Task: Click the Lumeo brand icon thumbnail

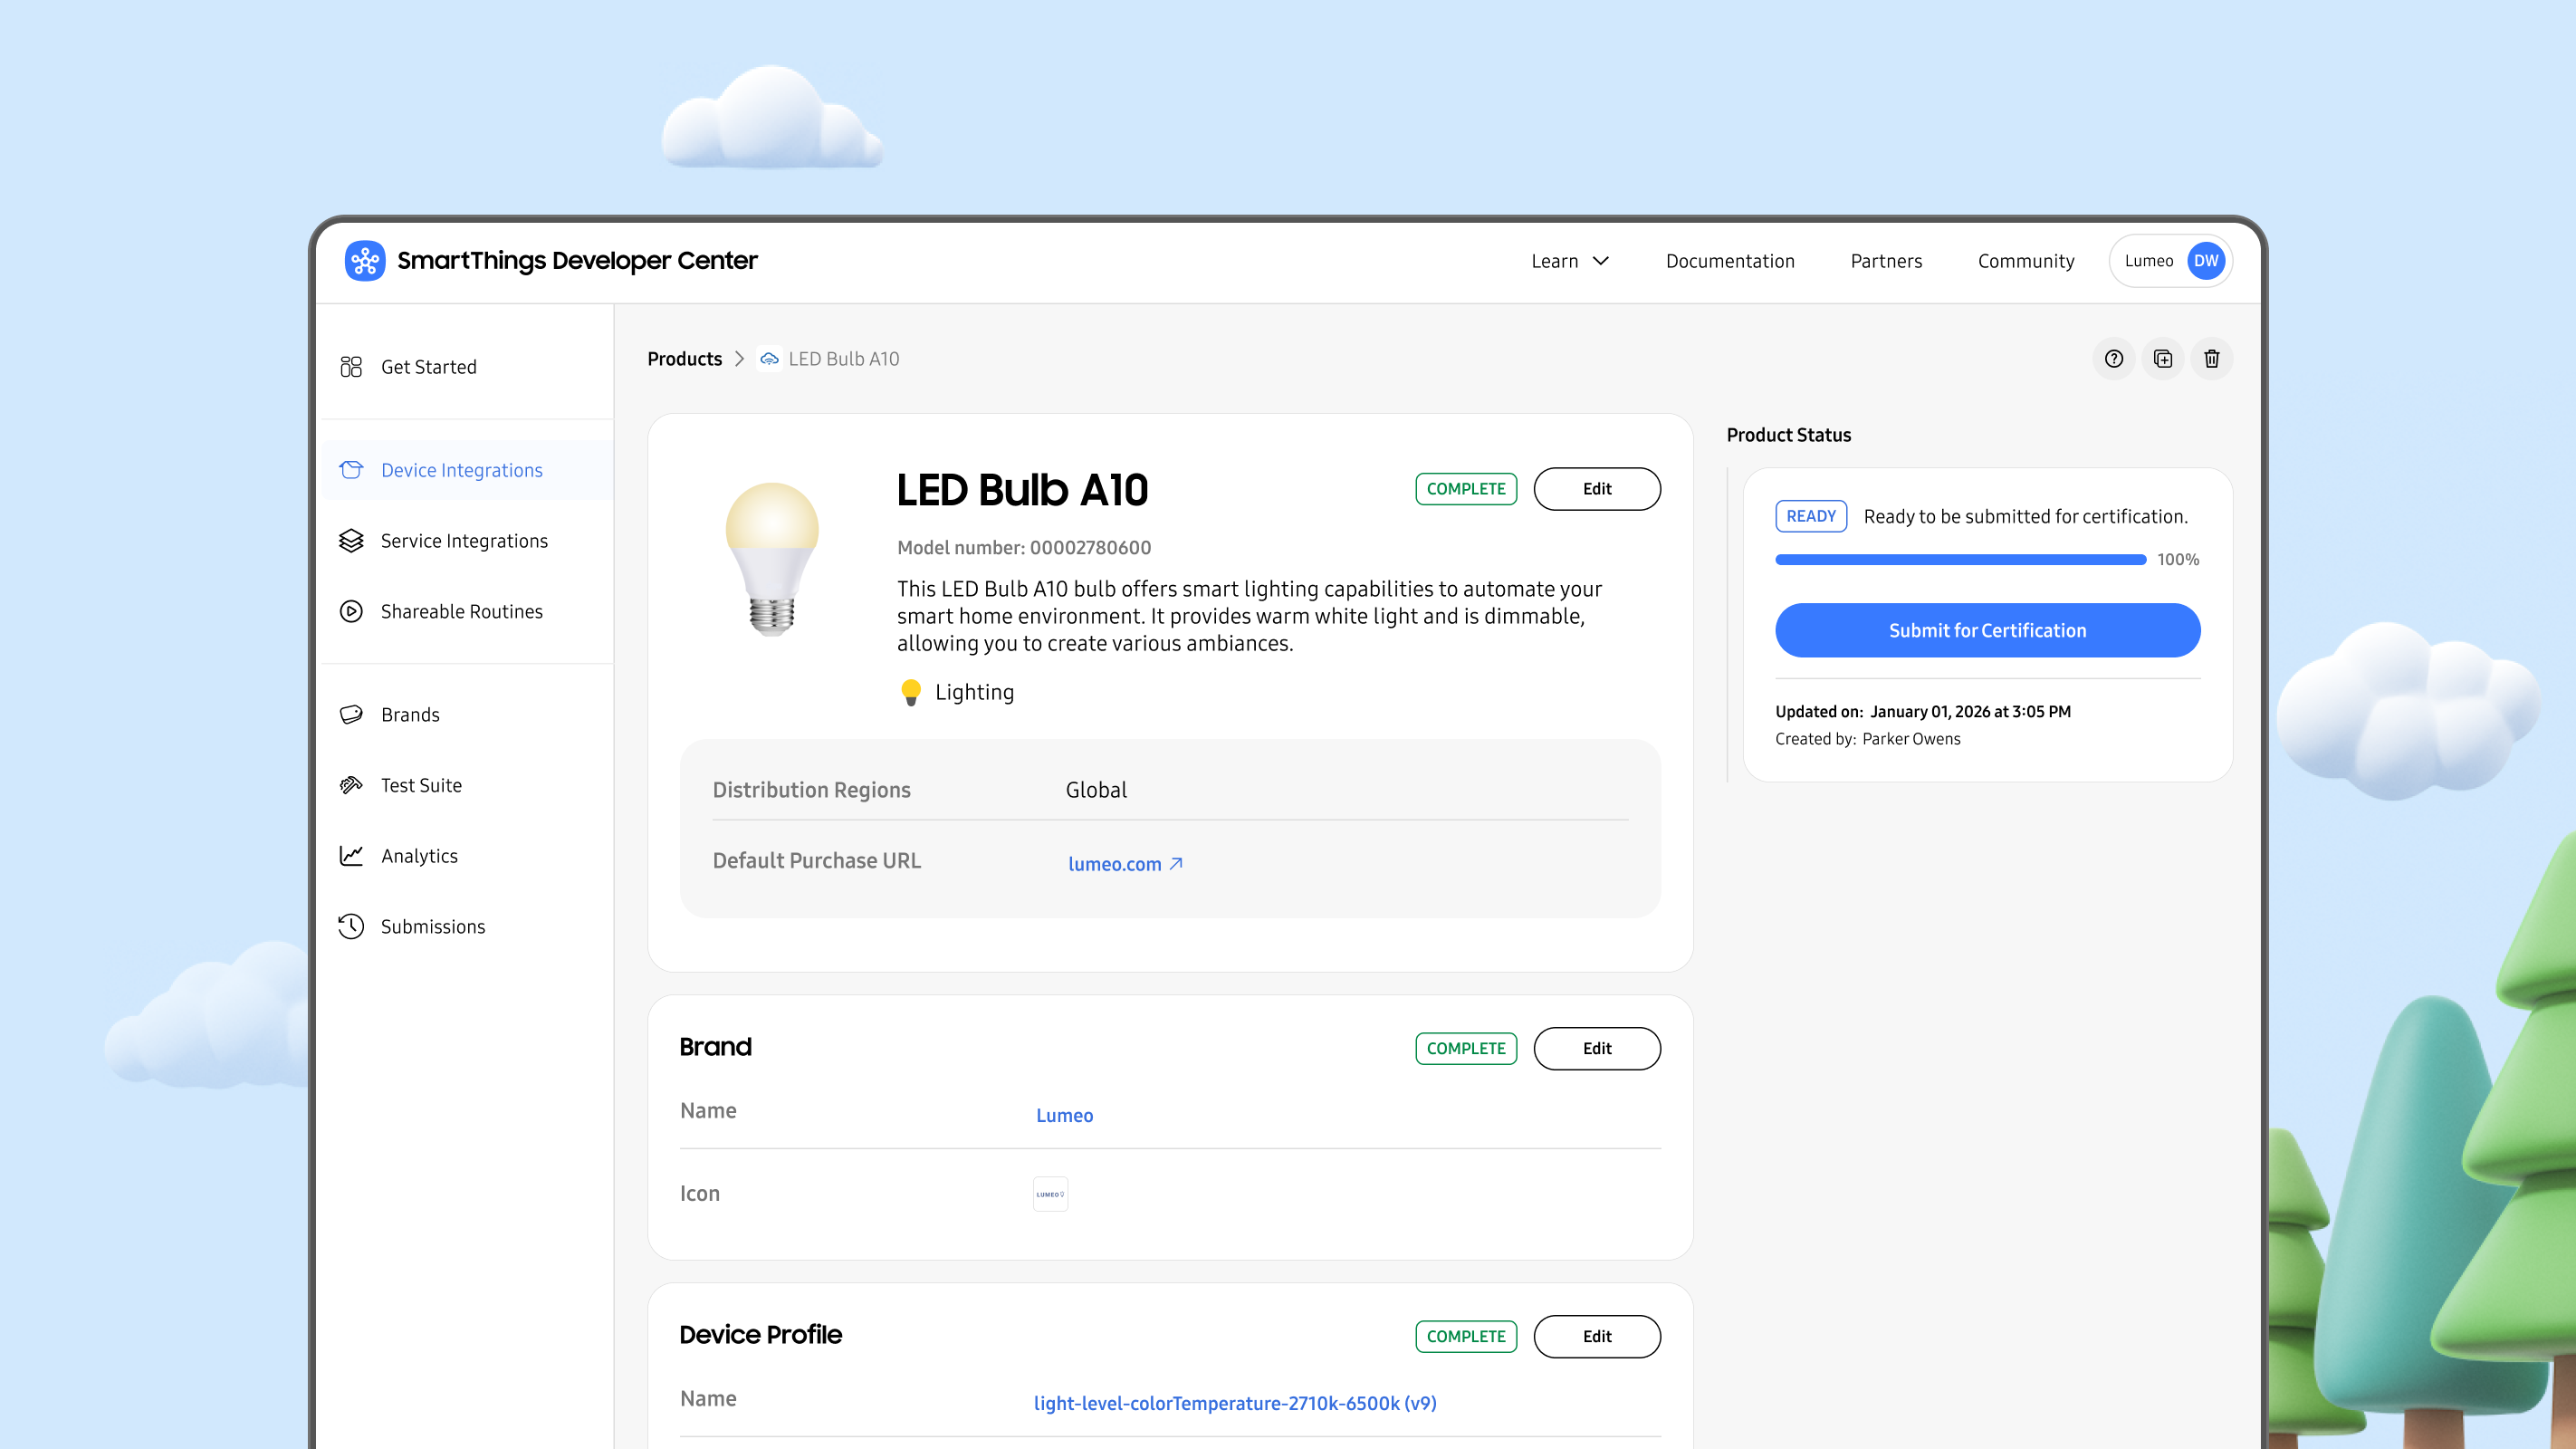Action: (1050, 1194)
